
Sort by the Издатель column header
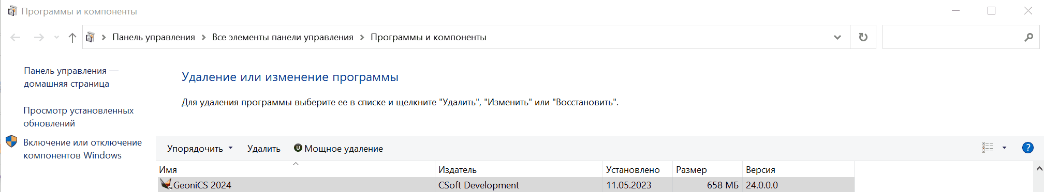coord(519,169)
